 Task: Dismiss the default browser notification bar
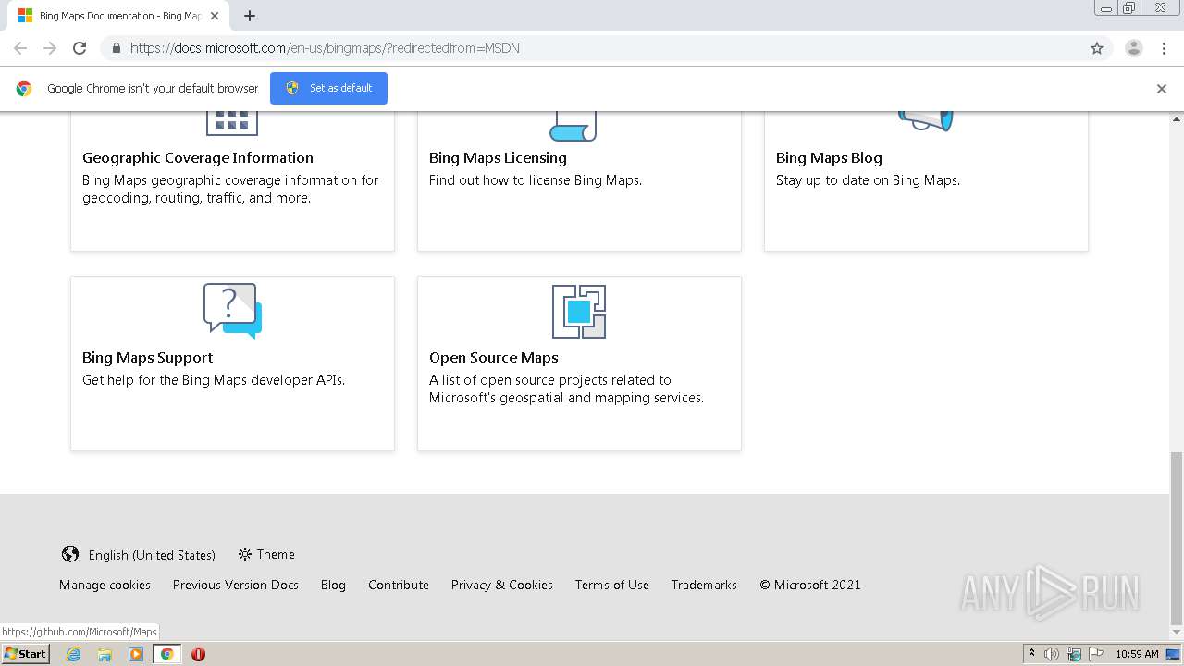pyautogui.click(x=1162, y=89)
